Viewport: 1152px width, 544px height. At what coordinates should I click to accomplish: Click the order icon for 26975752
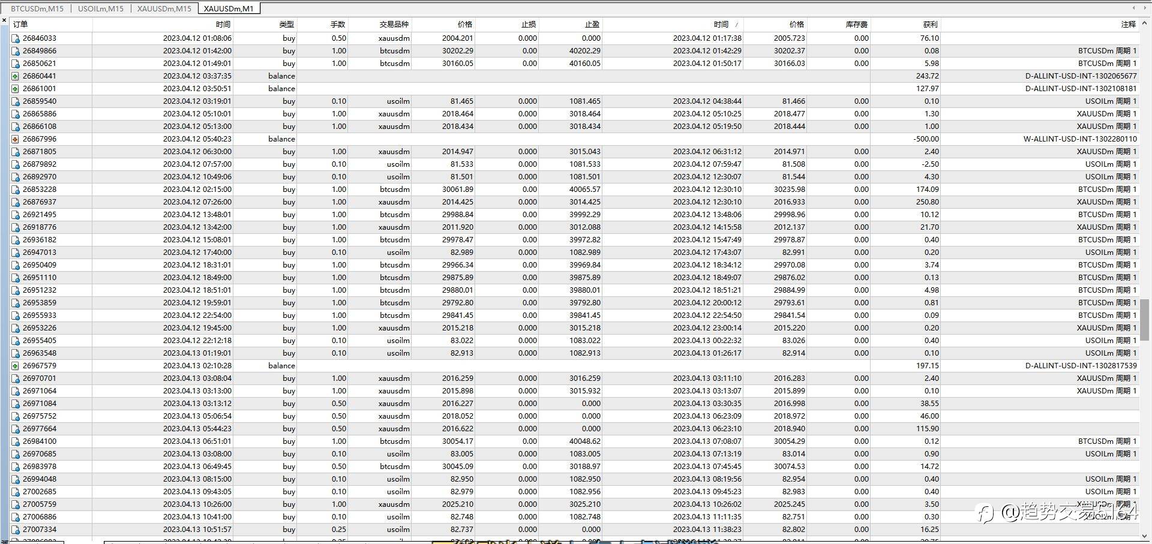(x=16, y=416)
